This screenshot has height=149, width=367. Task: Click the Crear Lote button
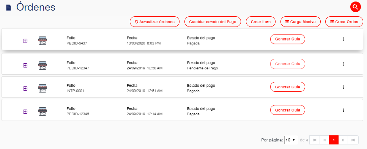point(261,22)
